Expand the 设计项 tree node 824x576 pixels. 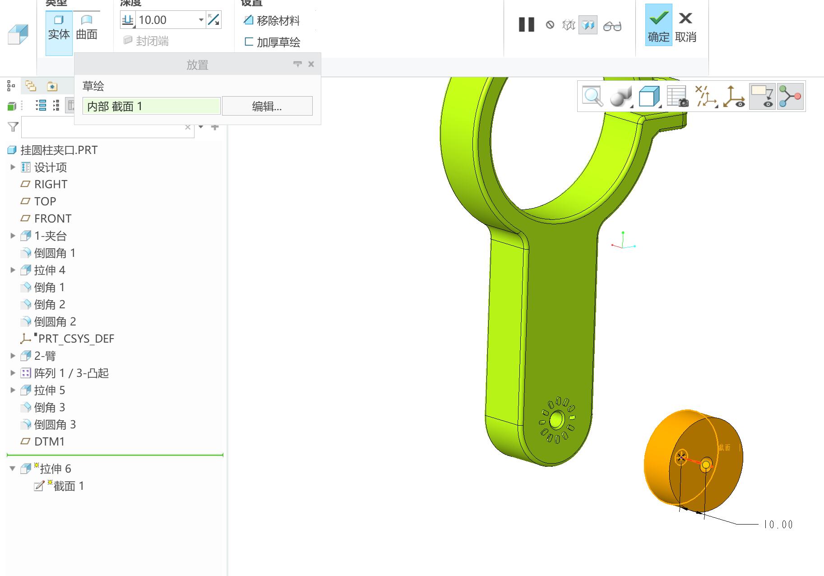coord(13,167)
